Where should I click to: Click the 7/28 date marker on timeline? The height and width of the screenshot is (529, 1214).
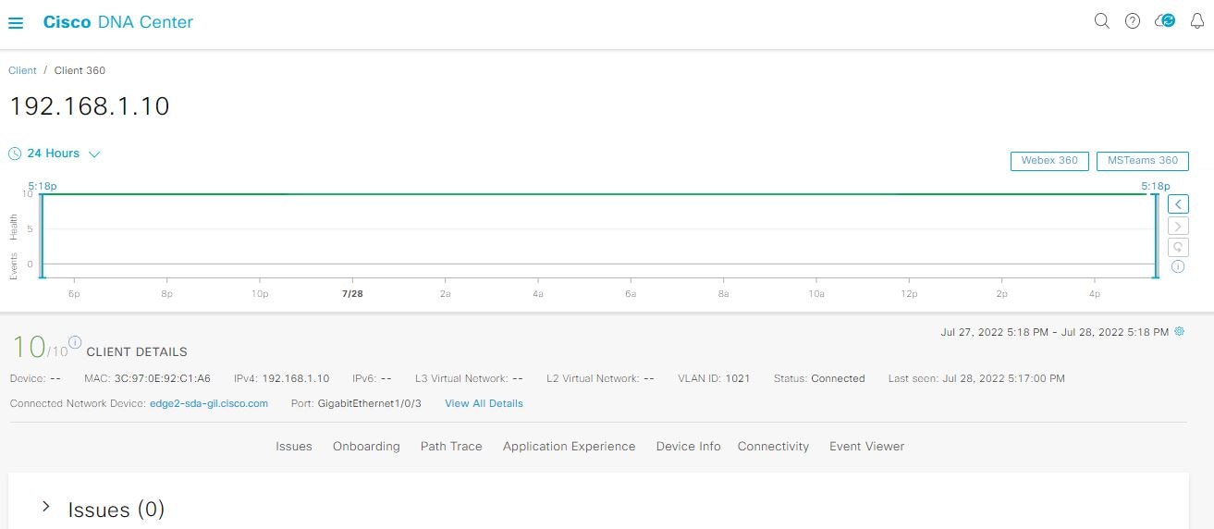352,293
